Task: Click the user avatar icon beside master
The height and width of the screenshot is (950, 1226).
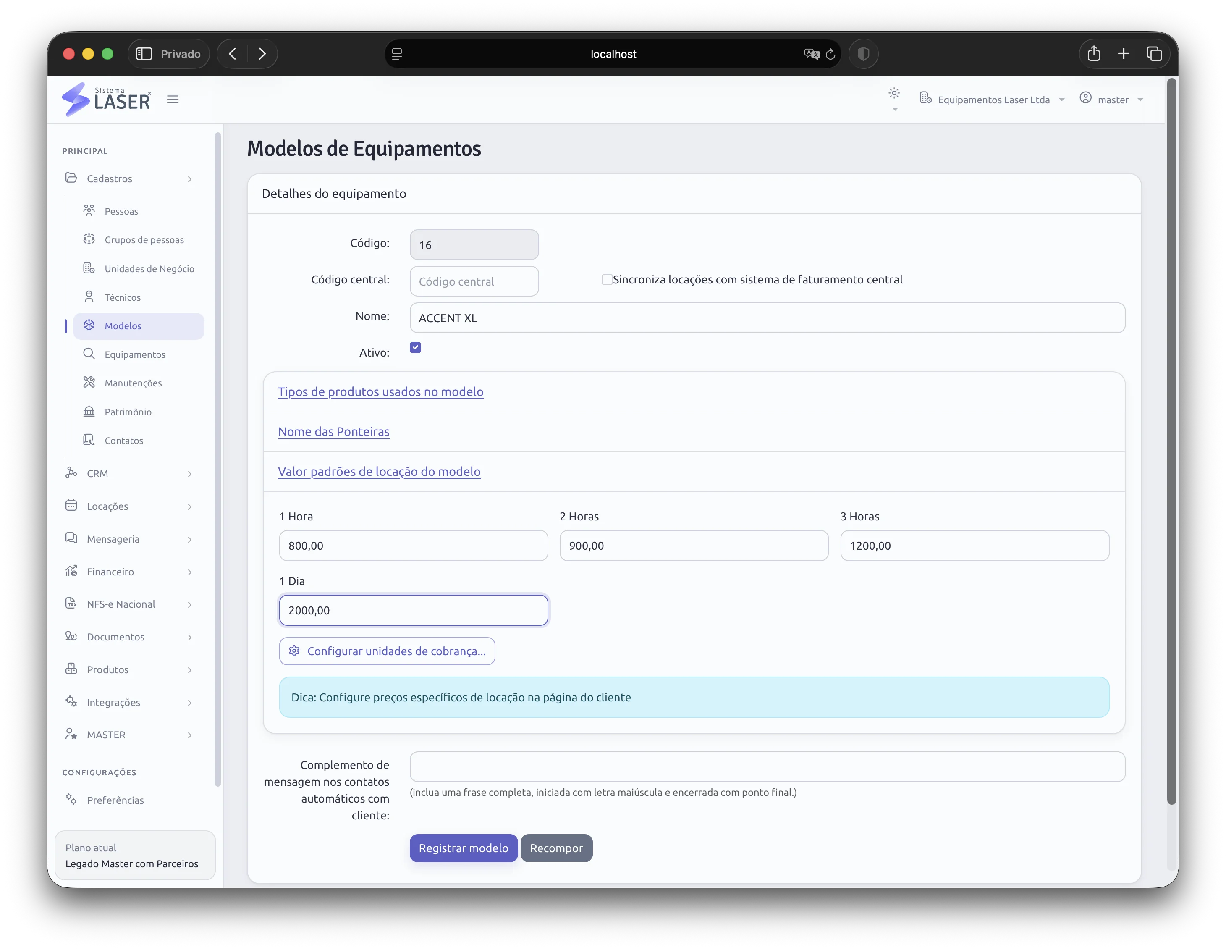Action: (1086, 98)
